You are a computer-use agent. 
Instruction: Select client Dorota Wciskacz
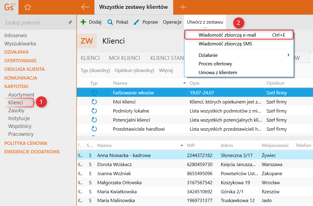[x=195, y=165]
